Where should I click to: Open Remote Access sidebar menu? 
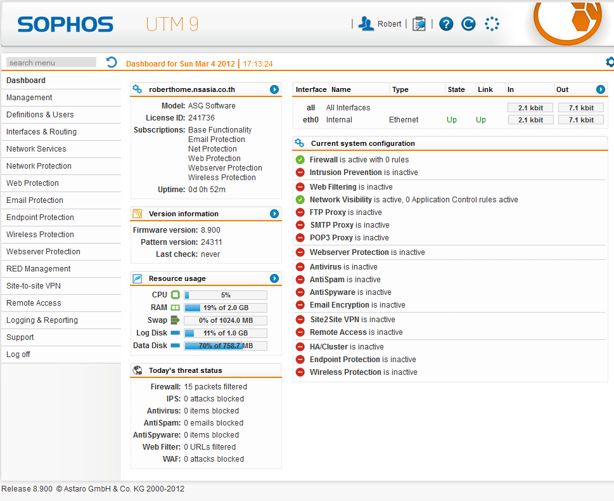(61, 303)
